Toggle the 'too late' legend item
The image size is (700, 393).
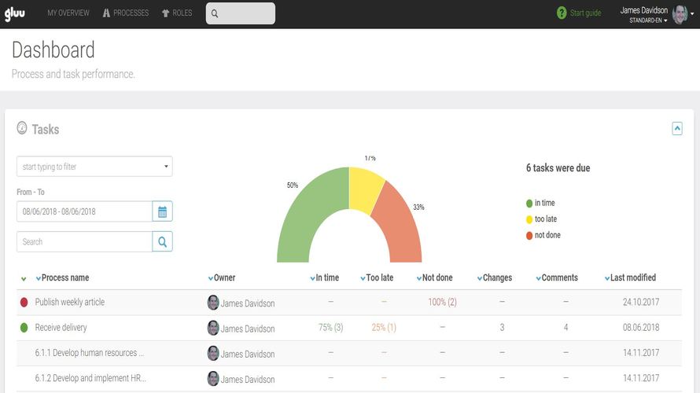click(542, 219)
